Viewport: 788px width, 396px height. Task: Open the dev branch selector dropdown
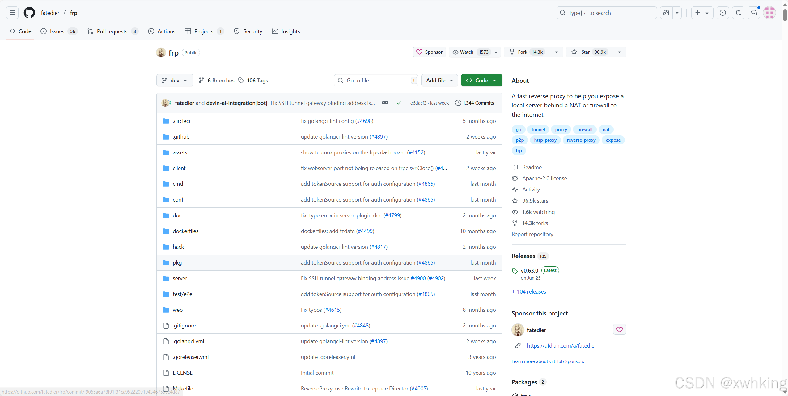175,80
